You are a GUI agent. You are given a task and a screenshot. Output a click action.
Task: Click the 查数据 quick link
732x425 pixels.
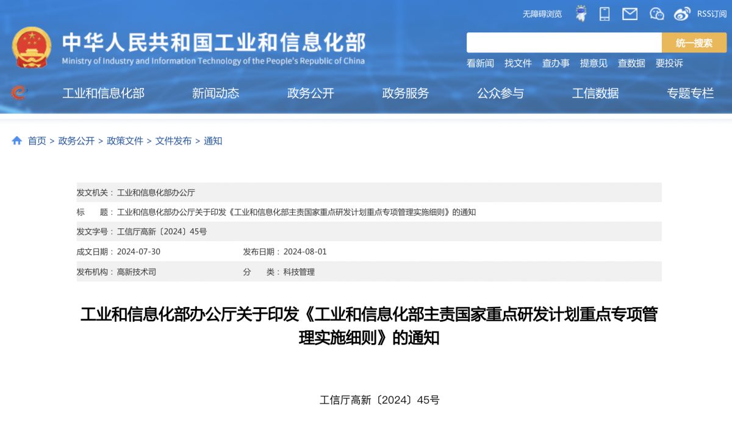click(x=631, y=63)
